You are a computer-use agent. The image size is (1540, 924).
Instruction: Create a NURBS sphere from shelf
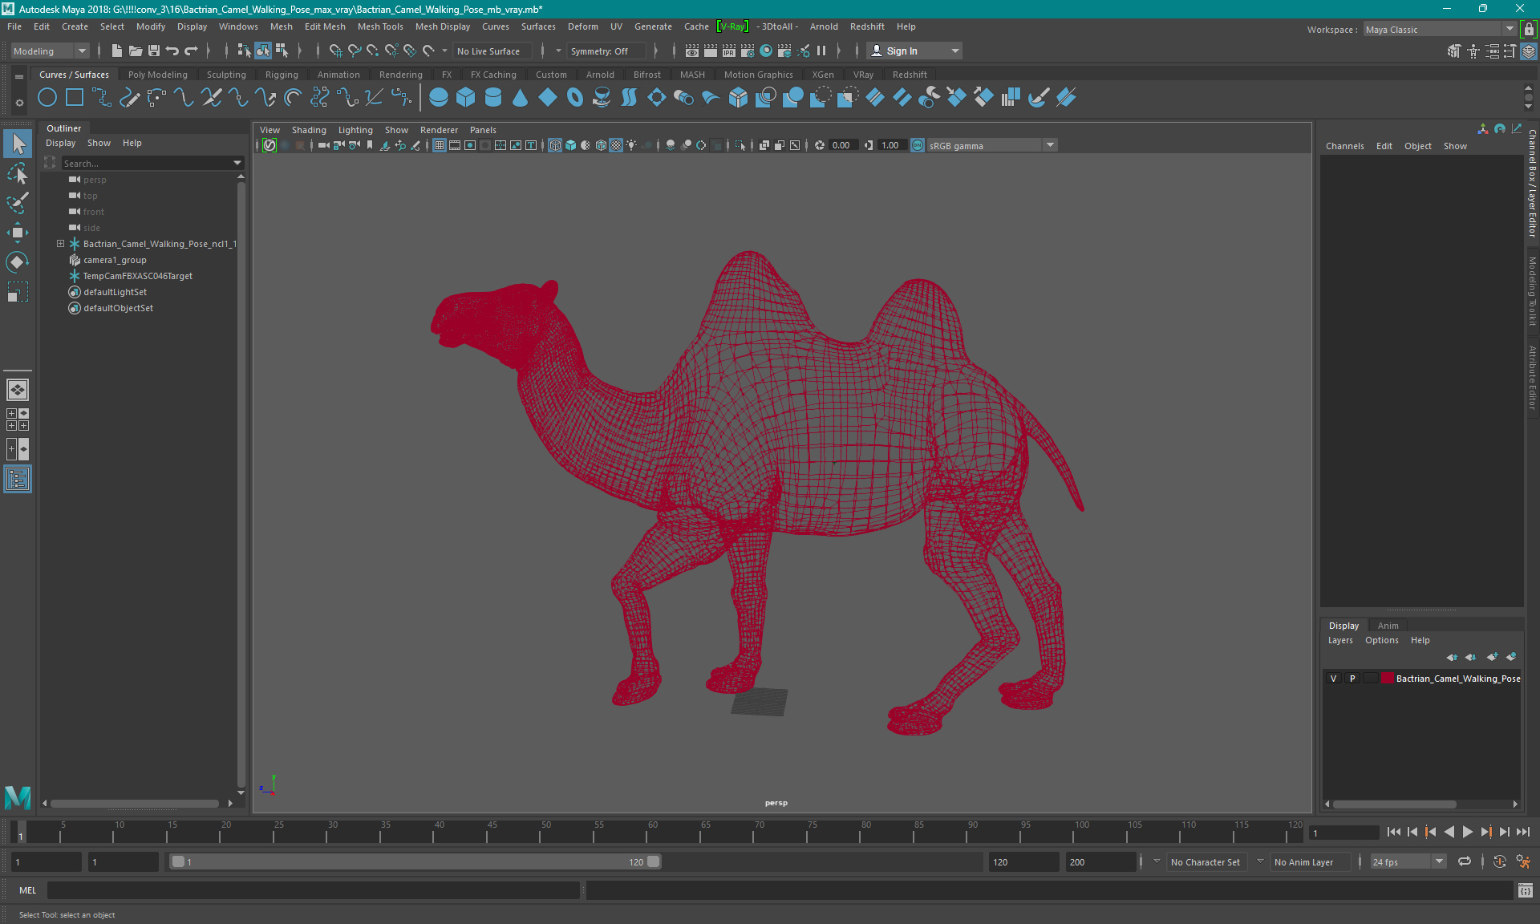click(439, 98)
